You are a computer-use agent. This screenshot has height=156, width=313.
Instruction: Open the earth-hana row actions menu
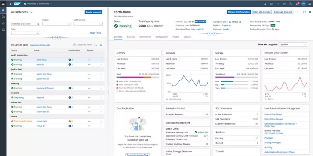click(x=89, y=60)
